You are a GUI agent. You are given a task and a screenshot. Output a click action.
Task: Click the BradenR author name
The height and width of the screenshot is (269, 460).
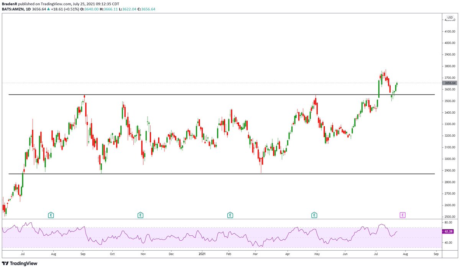(x=10, y=3)
